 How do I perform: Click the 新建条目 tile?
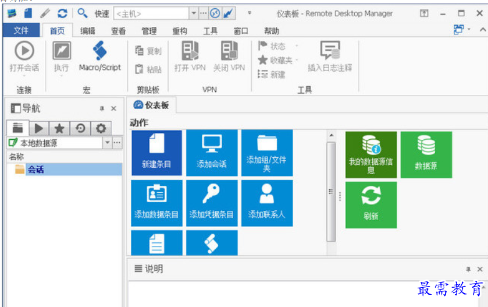point(156,153)
